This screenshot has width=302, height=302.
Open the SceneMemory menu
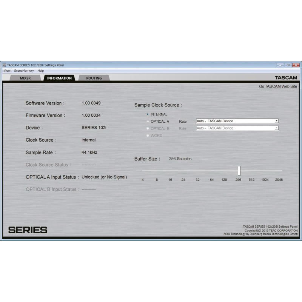click(x=24, y=71)
